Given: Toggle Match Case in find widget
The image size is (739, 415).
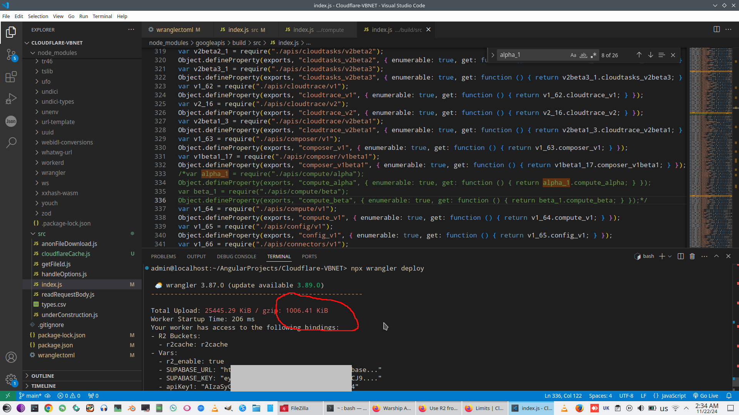Looking at the screenshot, I should [573, 55].
